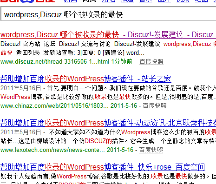Click the '2011年5月16日 - 首先,要明白一个问题' snippet line
216x184 pixels.
(x=108, y=88)
